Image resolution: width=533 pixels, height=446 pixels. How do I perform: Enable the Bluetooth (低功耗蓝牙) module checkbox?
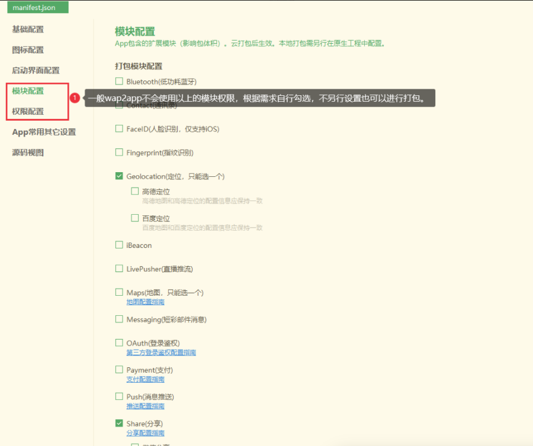coord(119,82)
